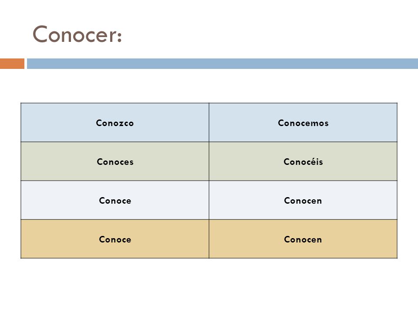Click the colon after Conocer

pyautogui.click(x=119, y=37)
